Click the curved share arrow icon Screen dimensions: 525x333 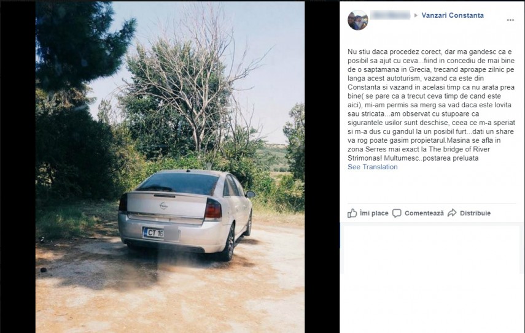452,213
